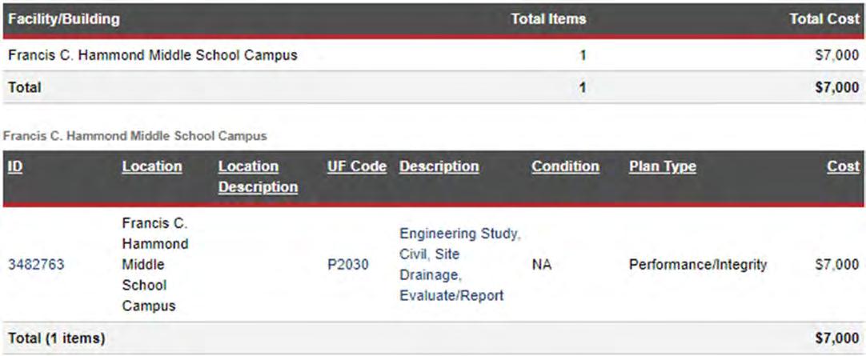The height and width of the screenshot is (356, 866).
Task: Sort by Condition column header
Action: coord(566,166)
